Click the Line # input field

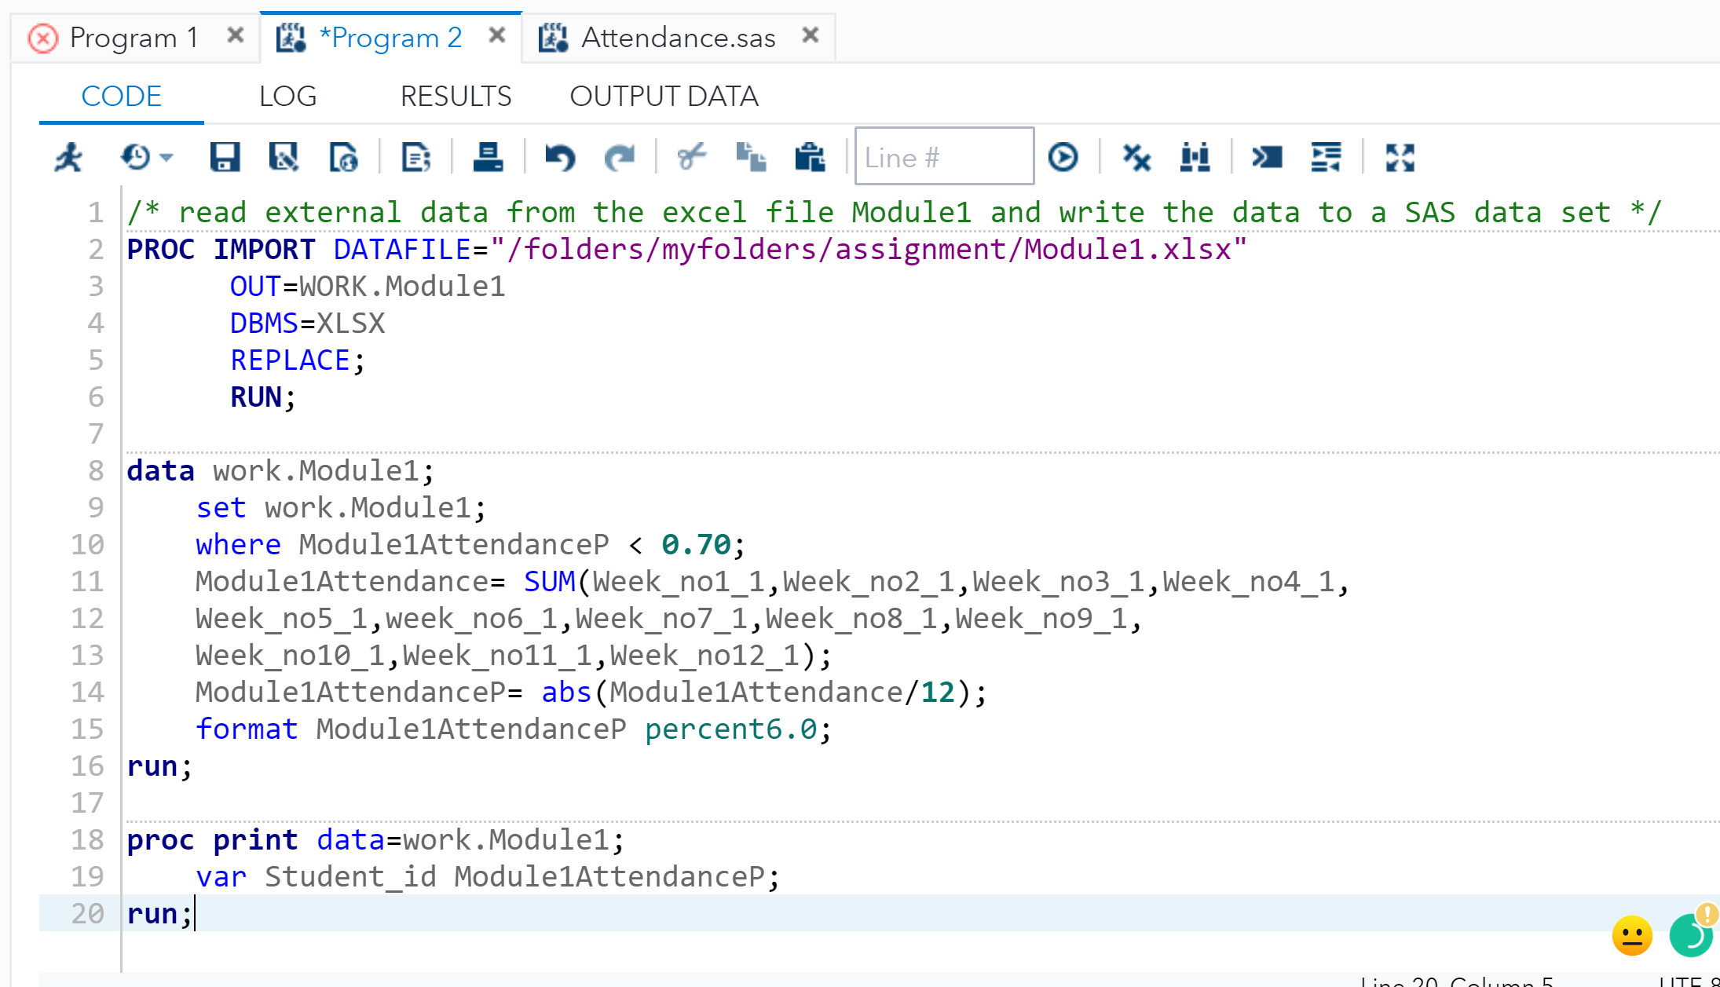(942, 156)
